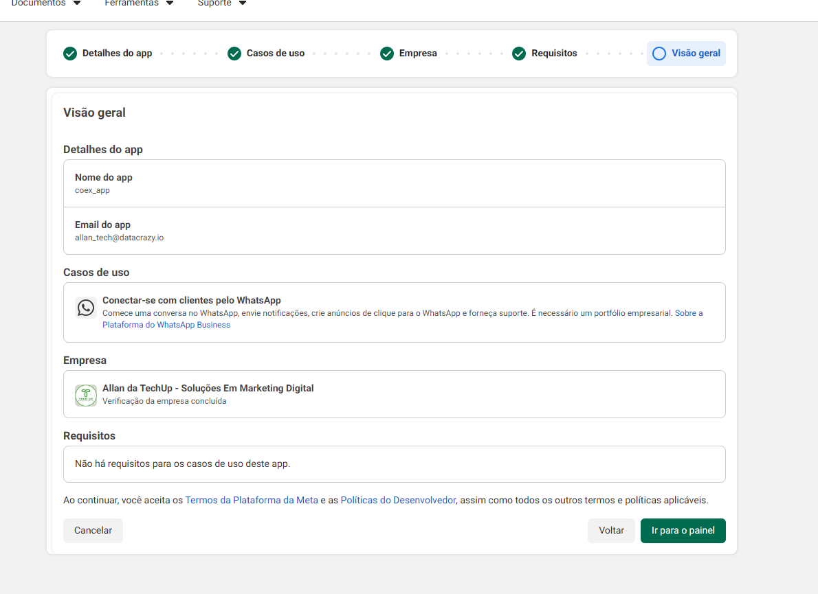Click the green checkmark beside Empresa step

coord(386,54)
